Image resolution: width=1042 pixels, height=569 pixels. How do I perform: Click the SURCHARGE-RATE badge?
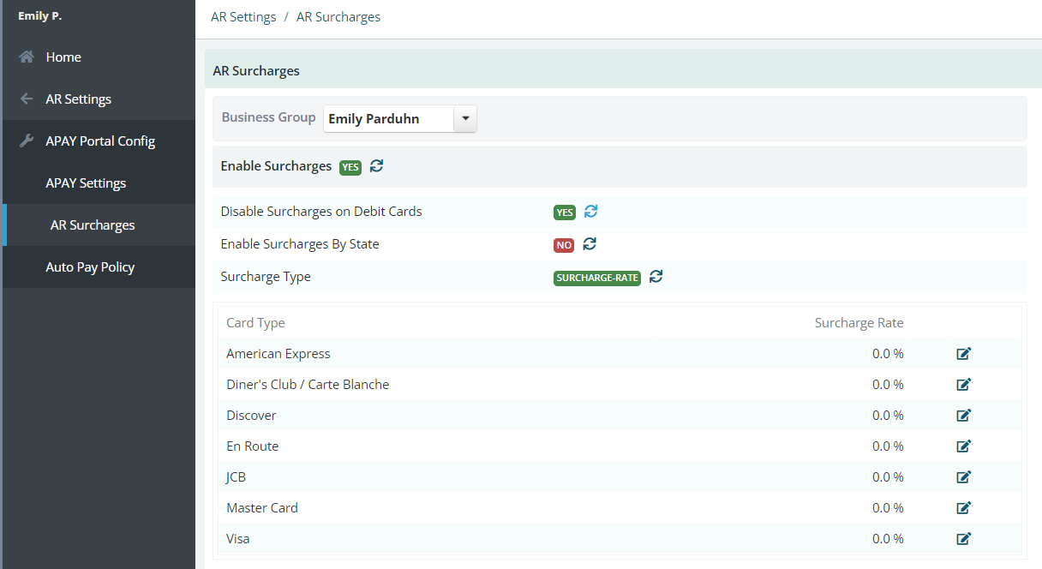[597, 278]
